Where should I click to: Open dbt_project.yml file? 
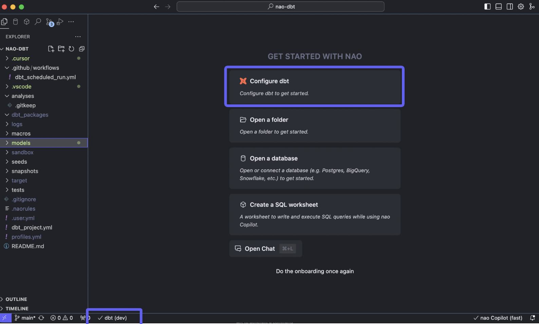click(44, 227)
